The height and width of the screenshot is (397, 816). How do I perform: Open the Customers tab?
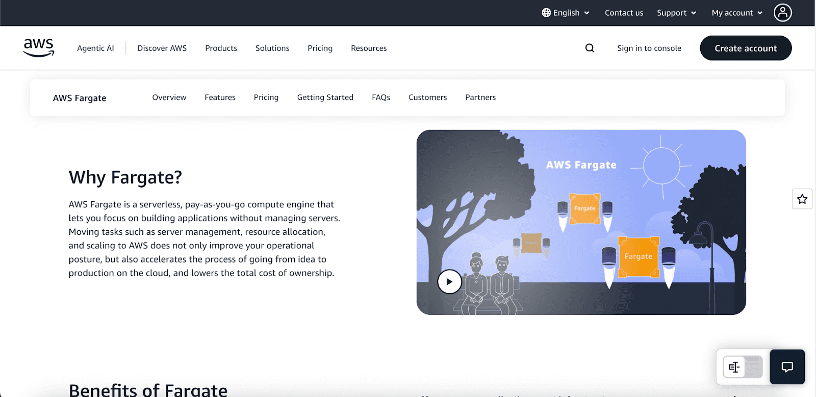tap(427, 97)
